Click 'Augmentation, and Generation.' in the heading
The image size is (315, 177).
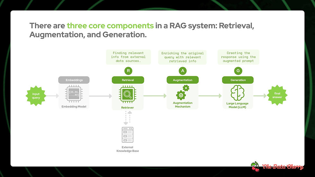(x=88, y=35)
